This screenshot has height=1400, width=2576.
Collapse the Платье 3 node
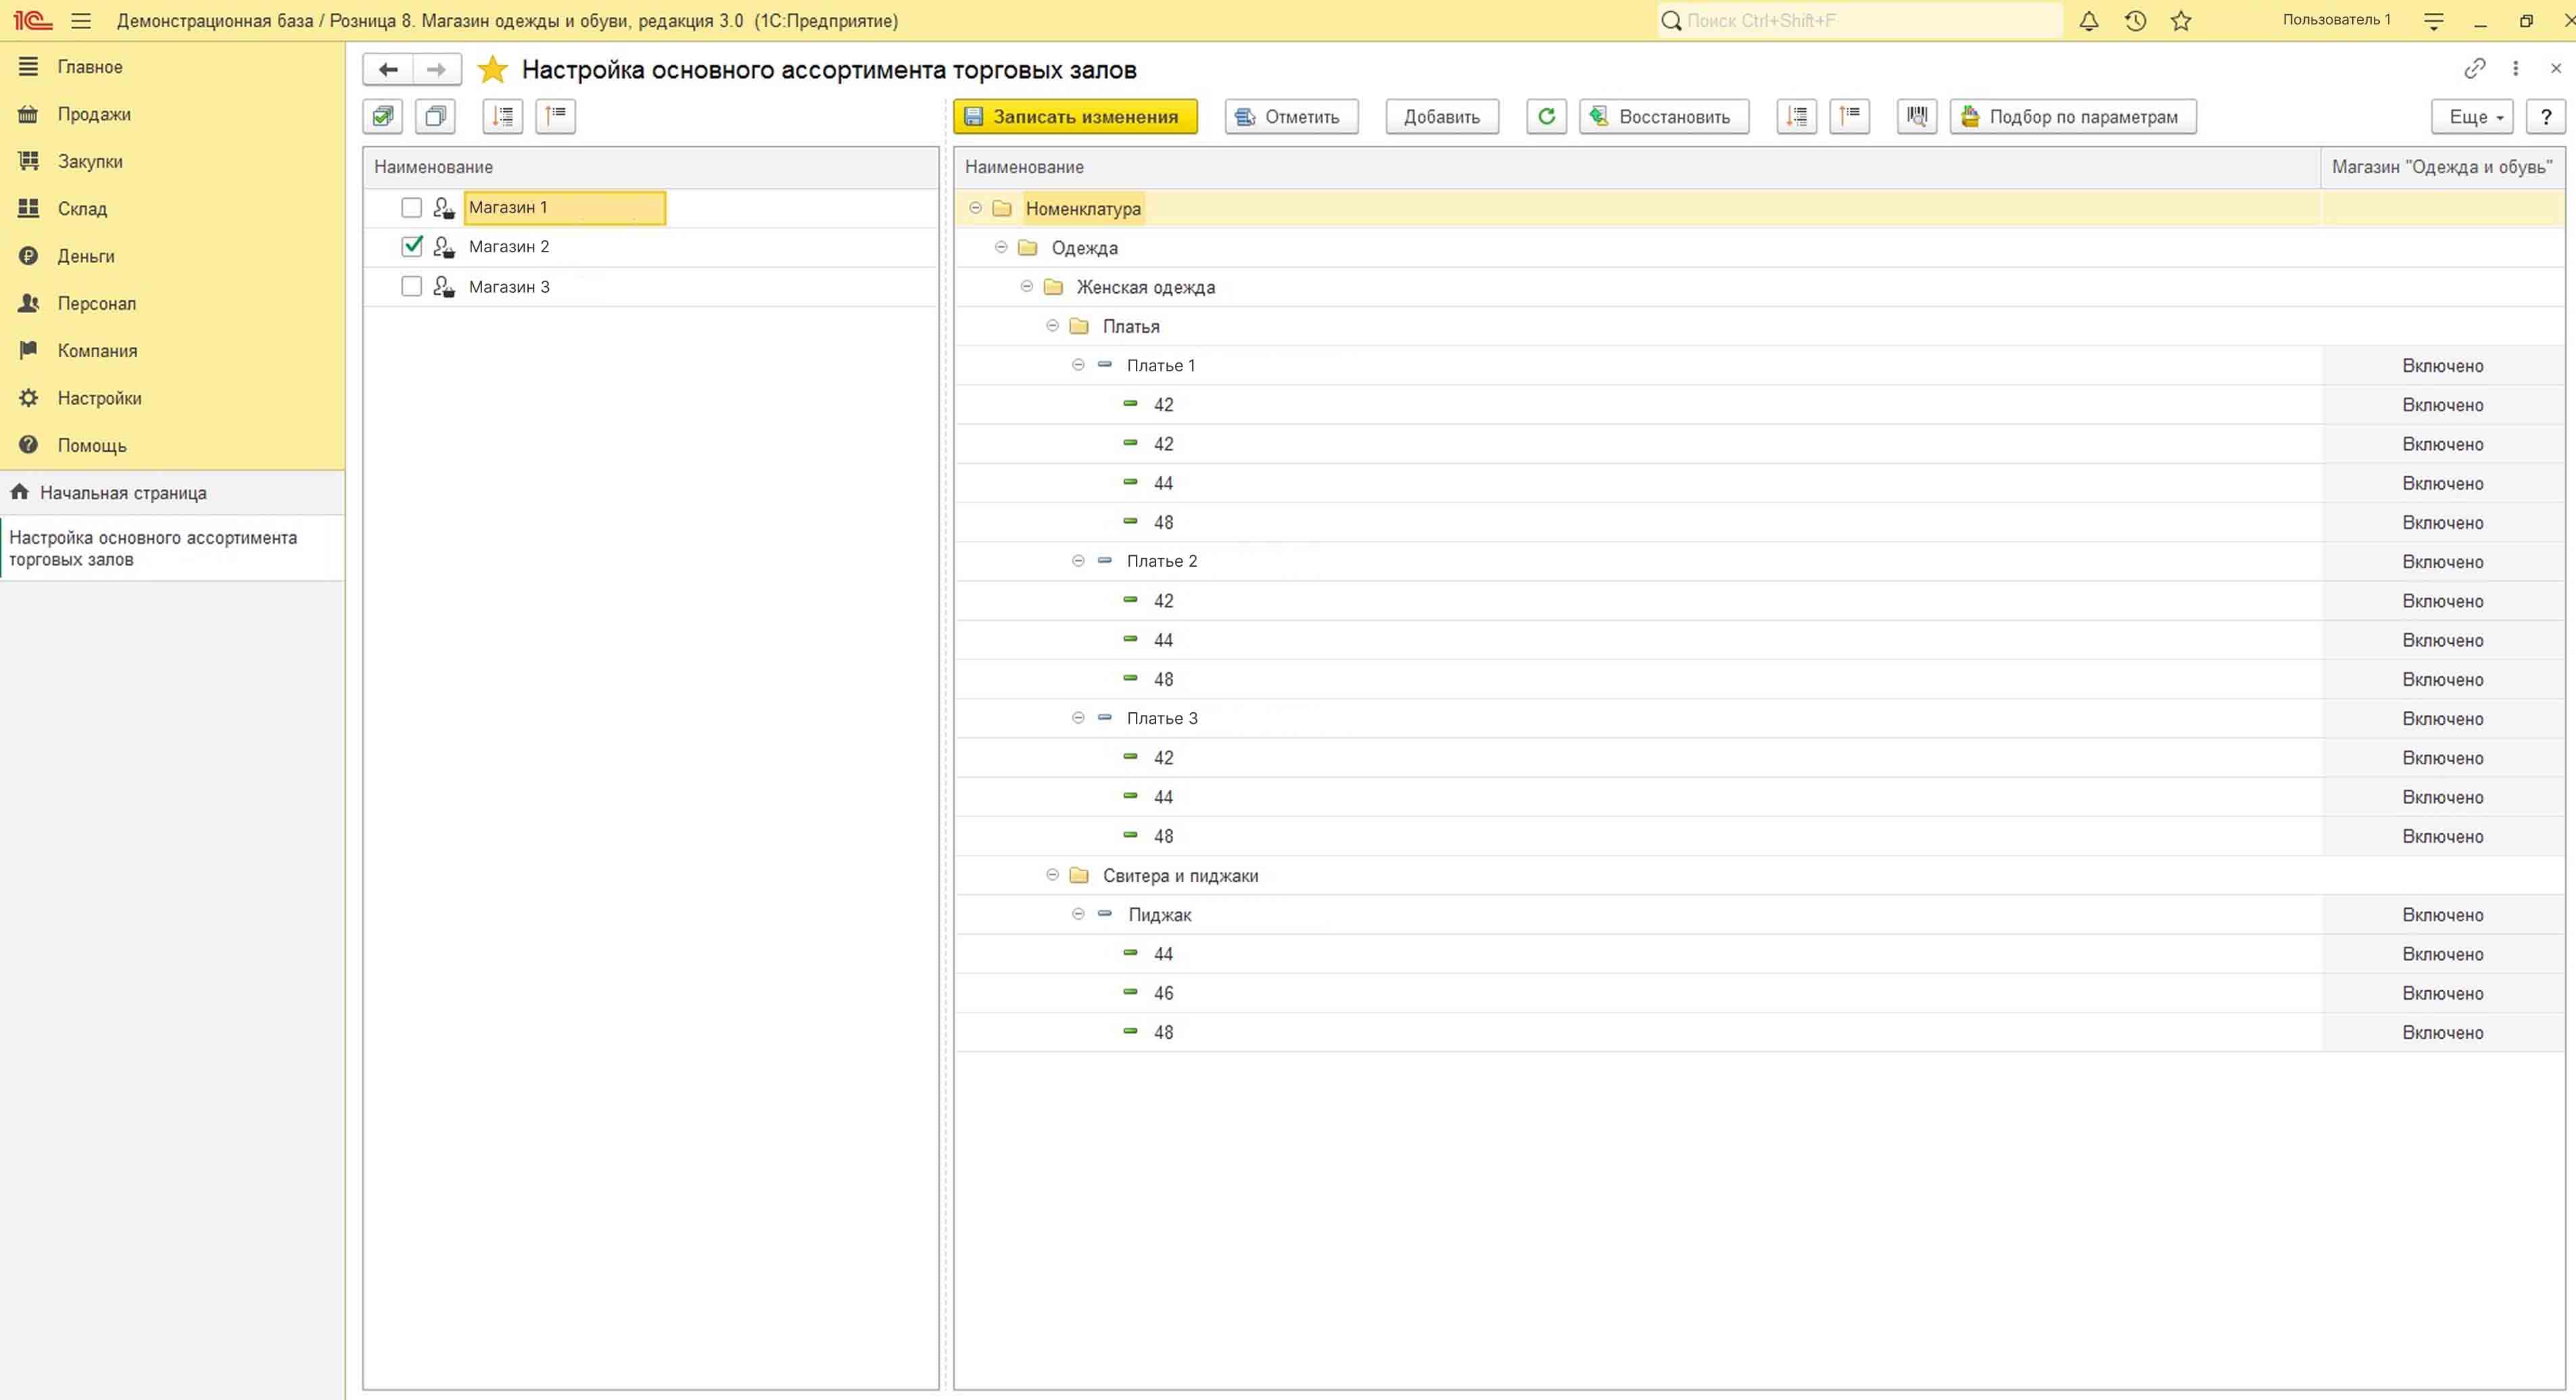(x=1078, y=718)
